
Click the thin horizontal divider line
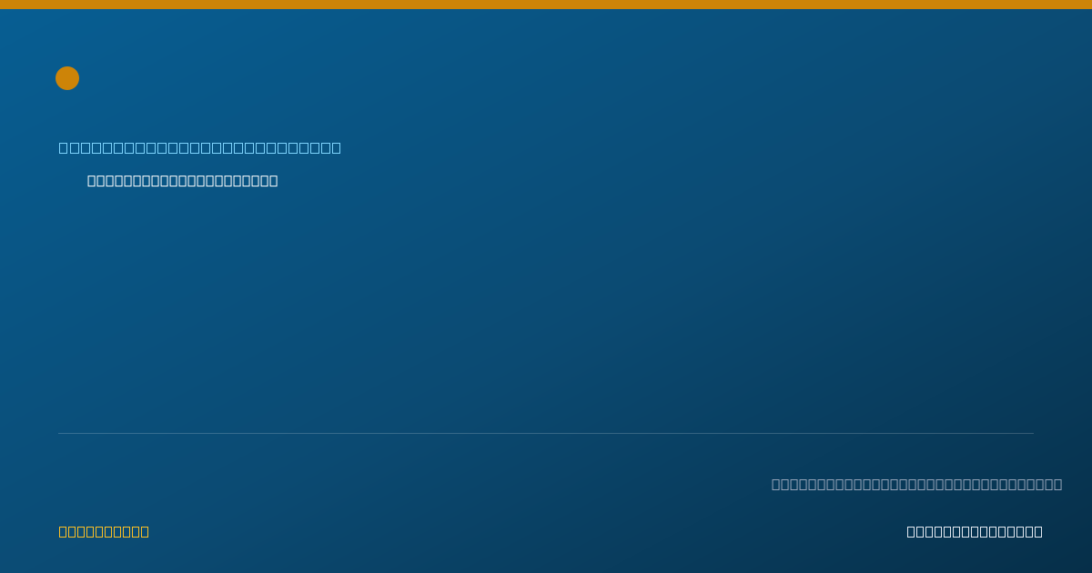(546, 433)
